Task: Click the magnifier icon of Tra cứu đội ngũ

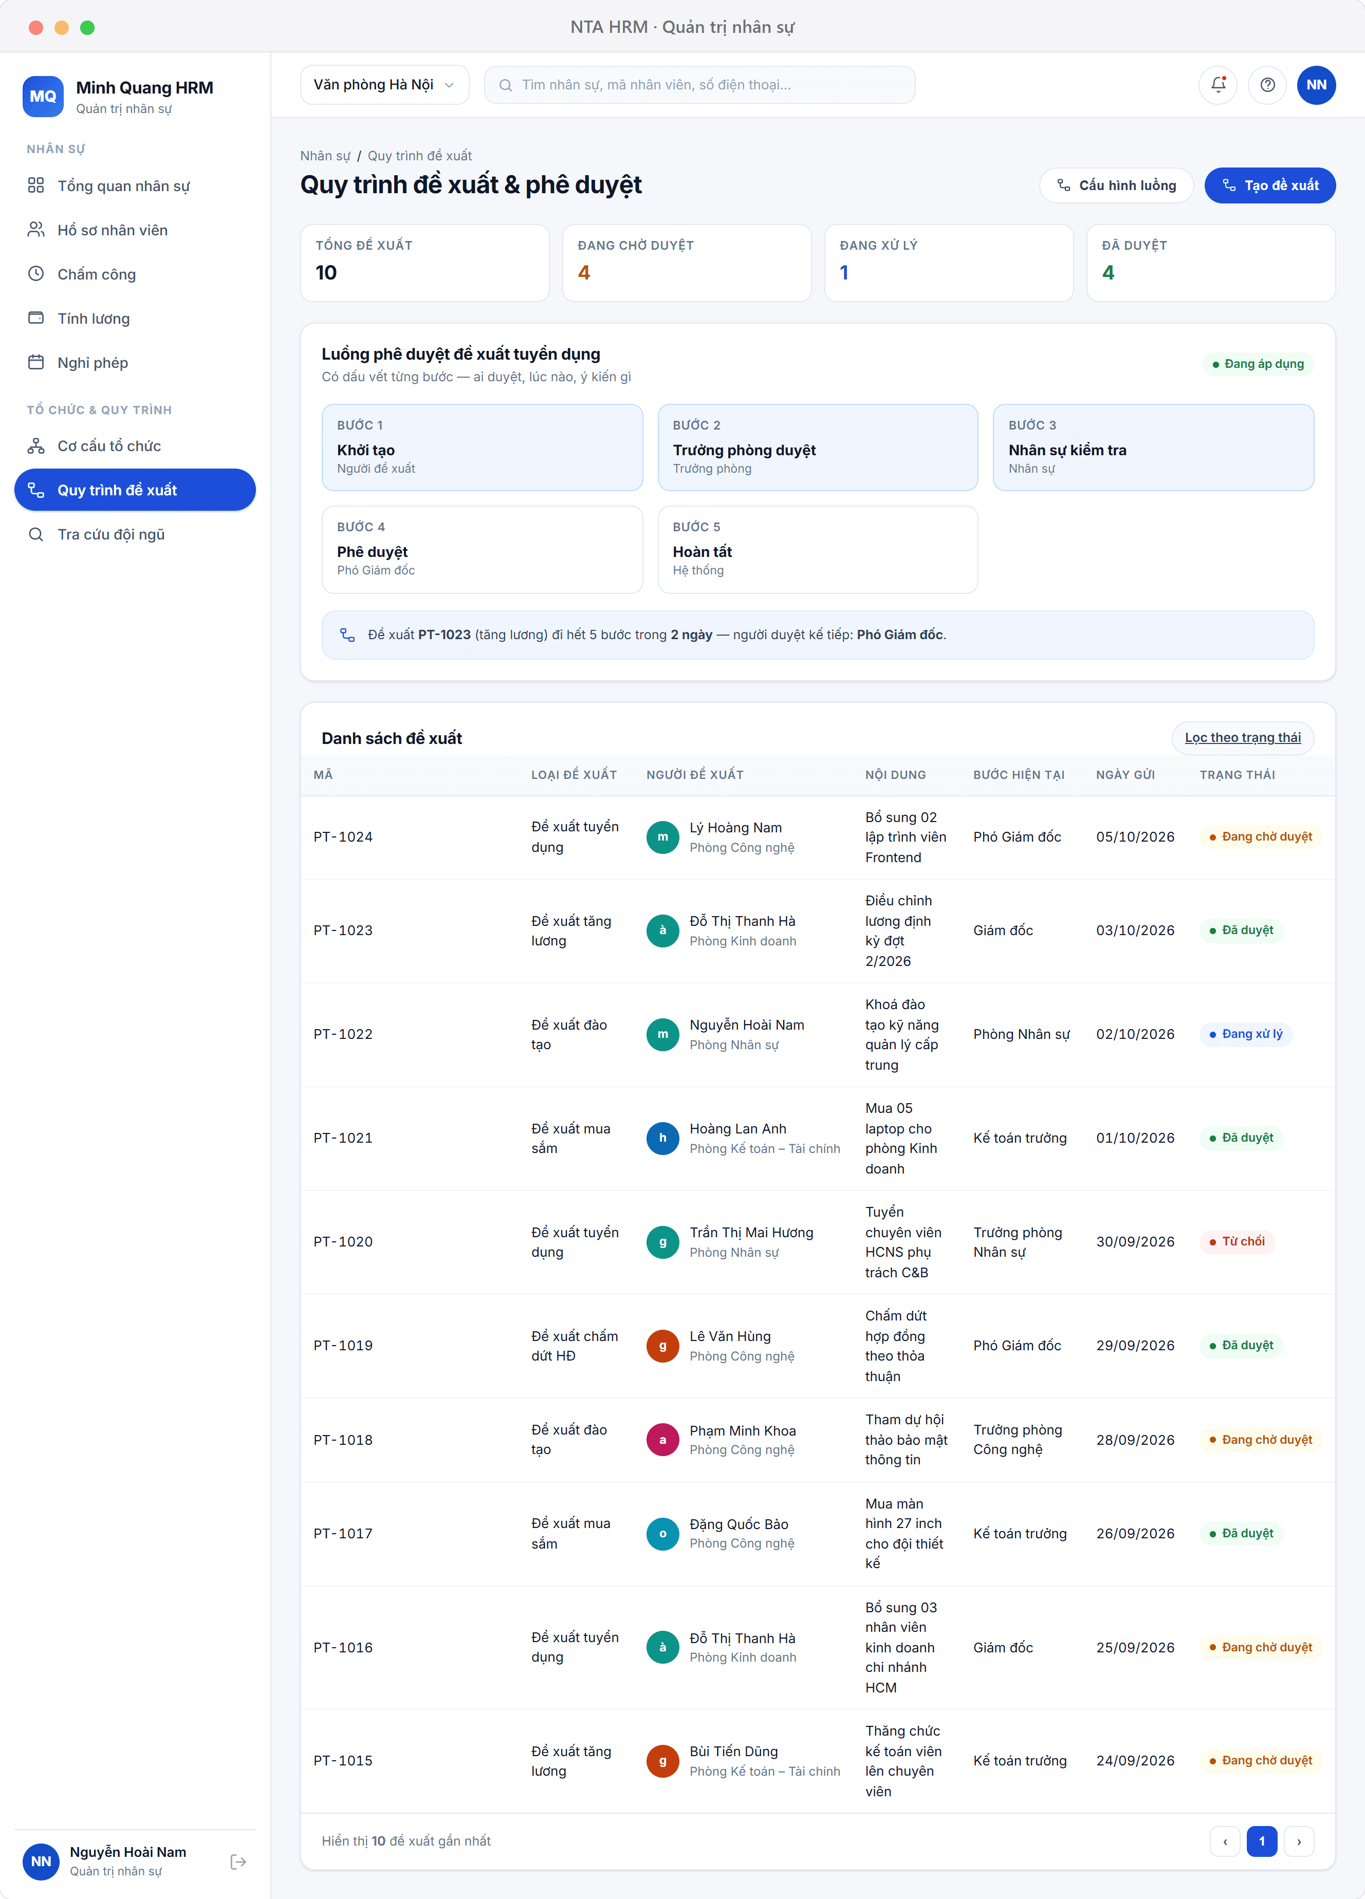Action: pos(36,534)
